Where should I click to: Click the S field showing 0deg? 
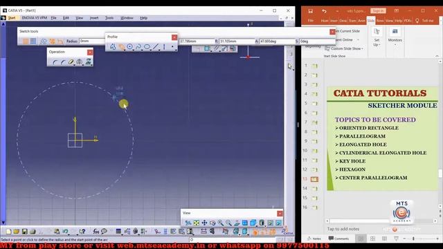click(317, 41)
